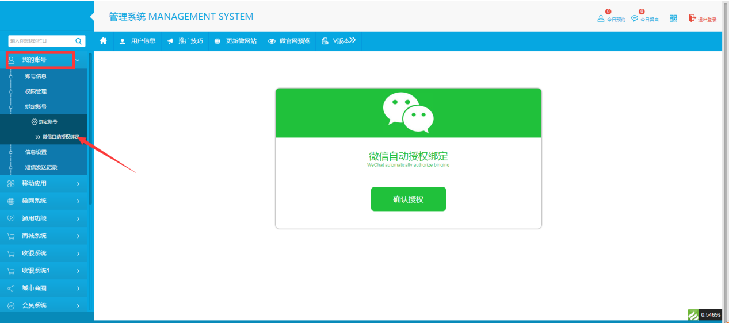The width and height of the screenshot is (729, 323).
Task: Click the home icon in the top navigation bar
Action: [x=104, y=41]
